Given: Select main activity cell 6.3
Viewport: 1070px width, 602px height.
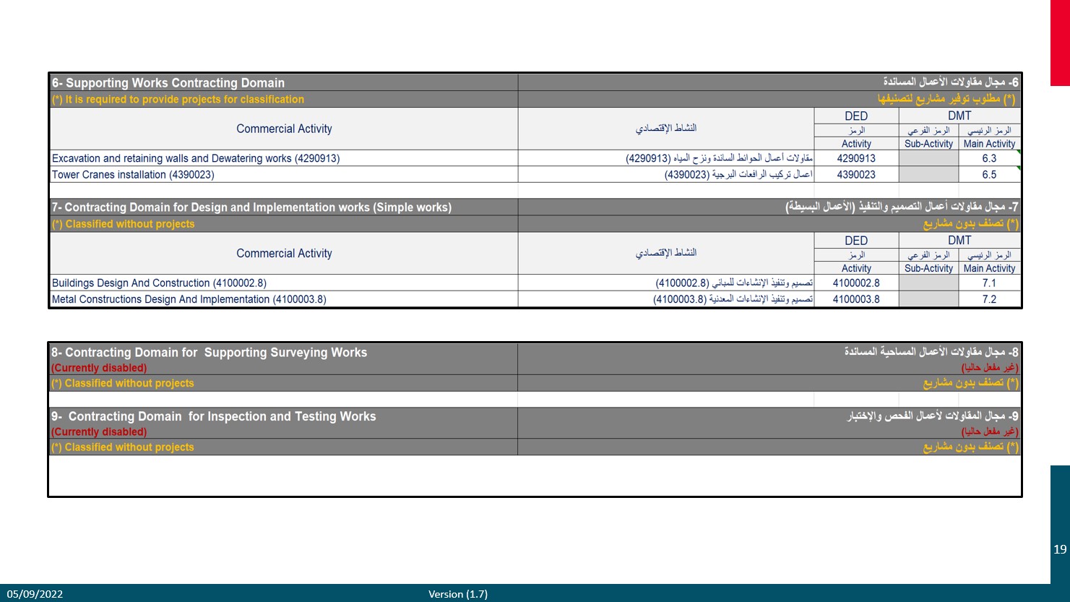Looking at the screenshot, I should tap(989, 158).
